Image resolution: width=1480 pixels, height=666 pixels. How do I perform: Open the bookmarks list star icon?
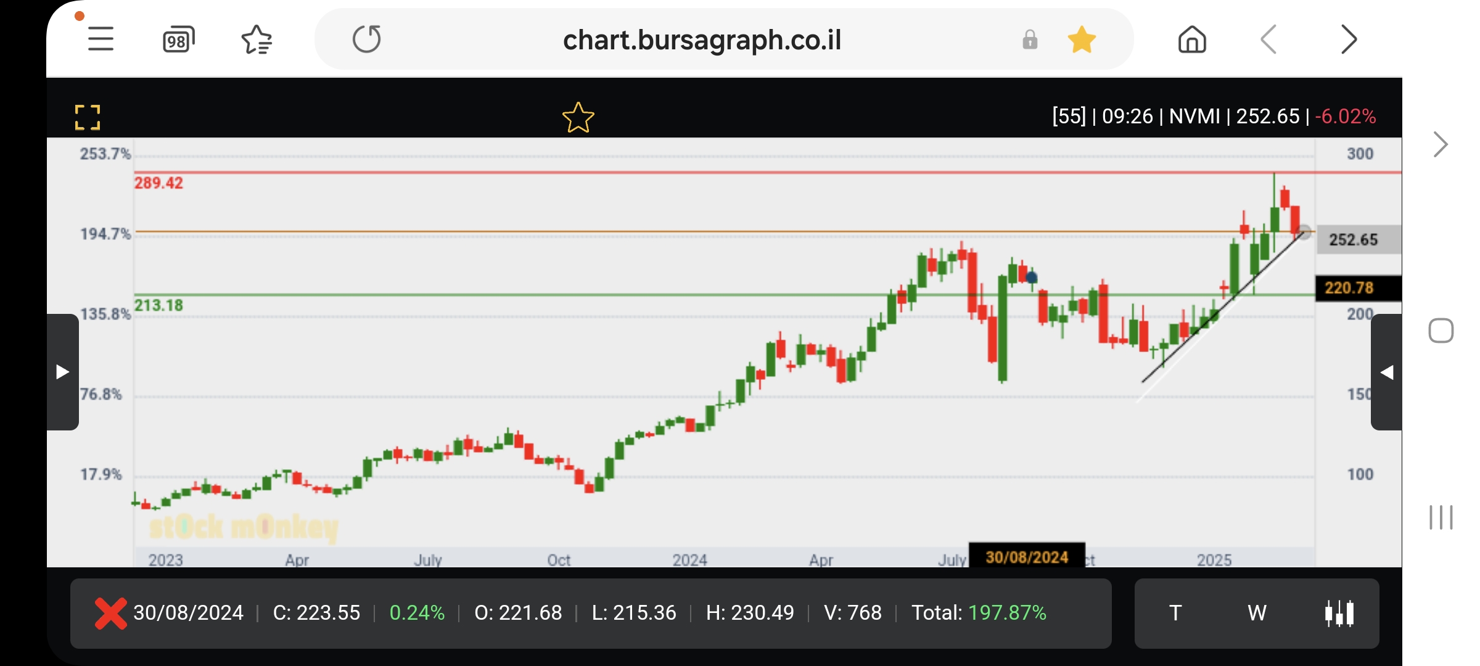(x=257, y=40)
